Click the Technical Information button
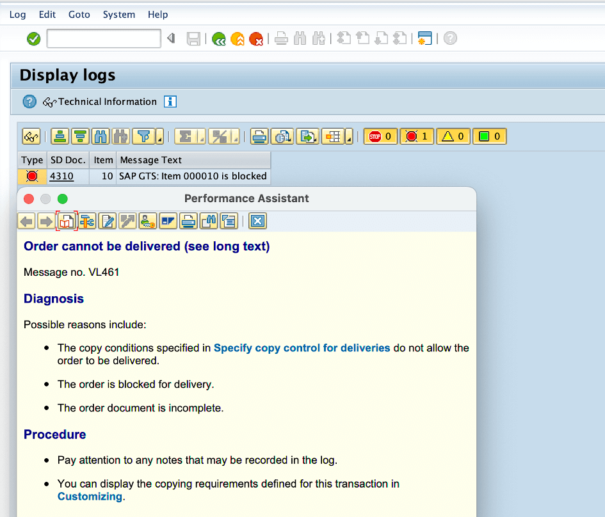This screenshot has height=517, width=605. click(x=100, y=102)
